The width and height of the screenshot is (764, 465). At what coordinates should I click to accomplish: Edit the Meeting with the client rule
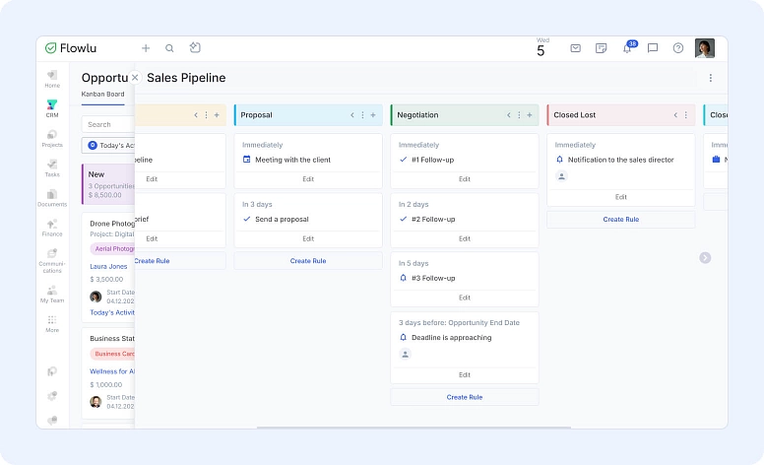308,179
